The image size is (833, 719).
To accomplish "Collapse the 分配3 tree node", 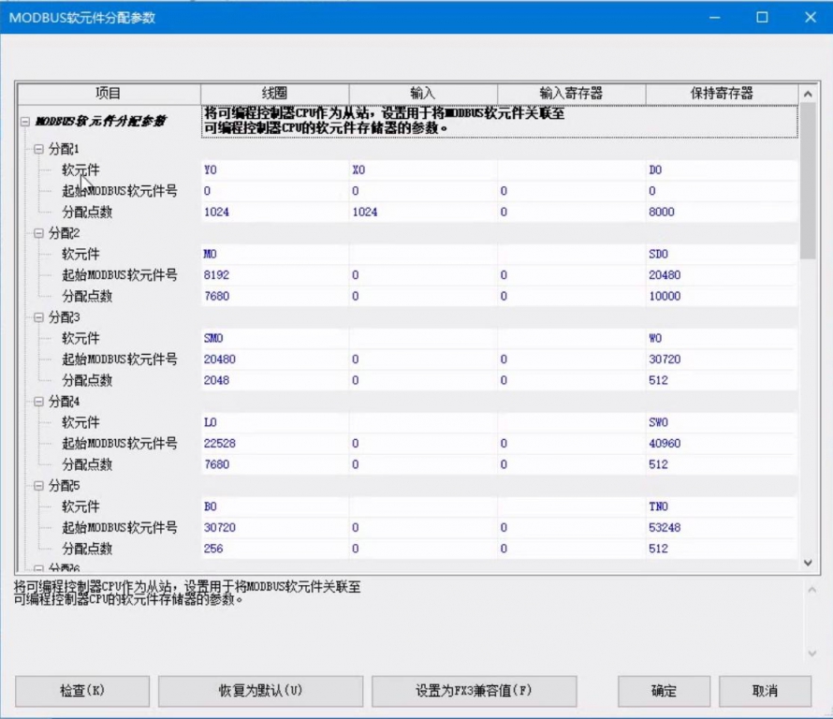I will (38, 317).
